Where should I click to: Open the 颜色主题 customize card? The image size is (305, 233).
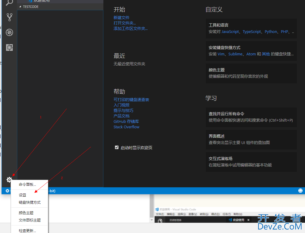point(251,73)
